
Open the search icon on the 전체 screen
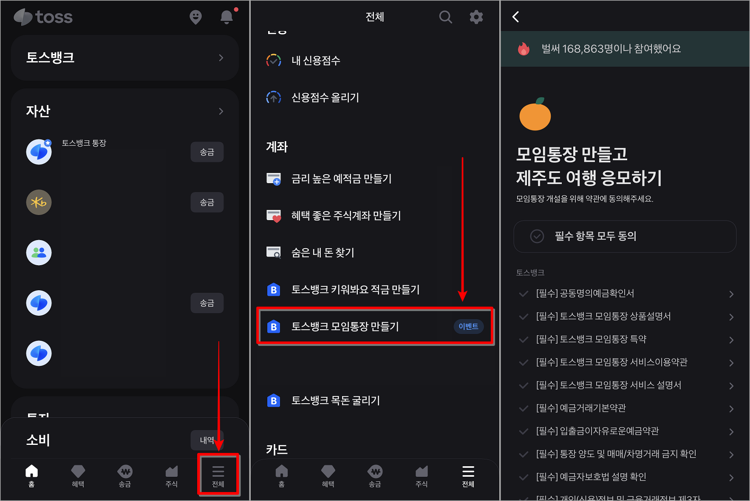[445, 17]
